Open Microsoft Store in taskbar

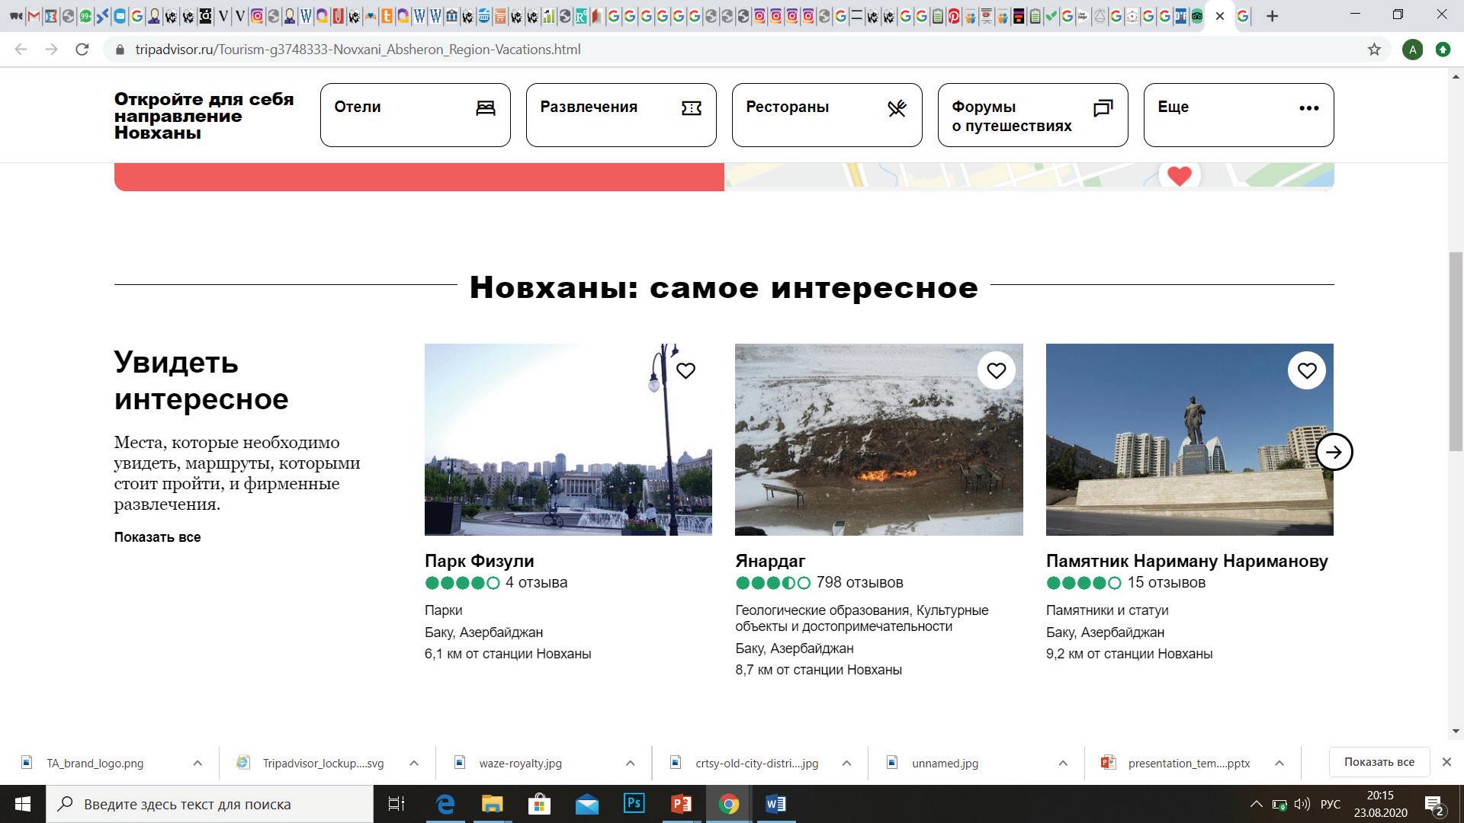coord(539,804)
